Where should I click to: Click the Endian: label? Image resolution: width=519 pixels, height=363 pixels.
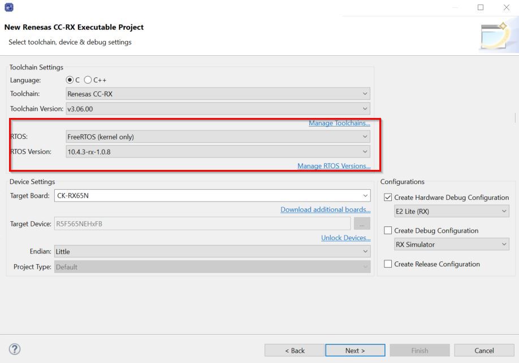40,251
